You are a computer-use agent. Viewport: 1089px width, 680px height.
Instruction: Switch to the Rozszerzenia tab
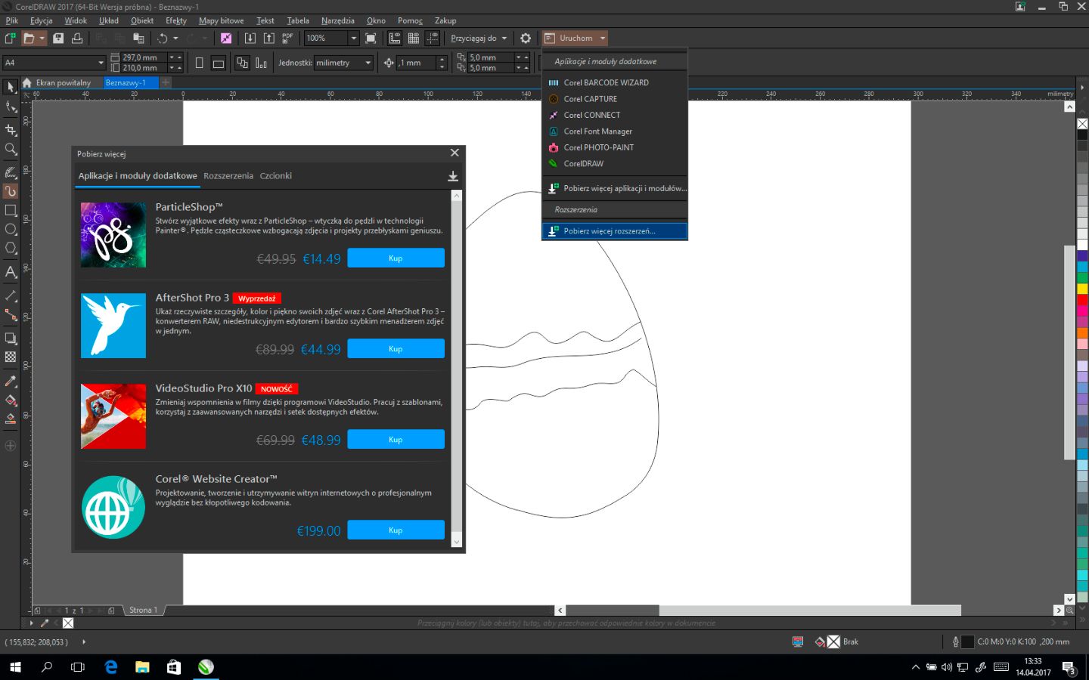(x=228, y=175)
